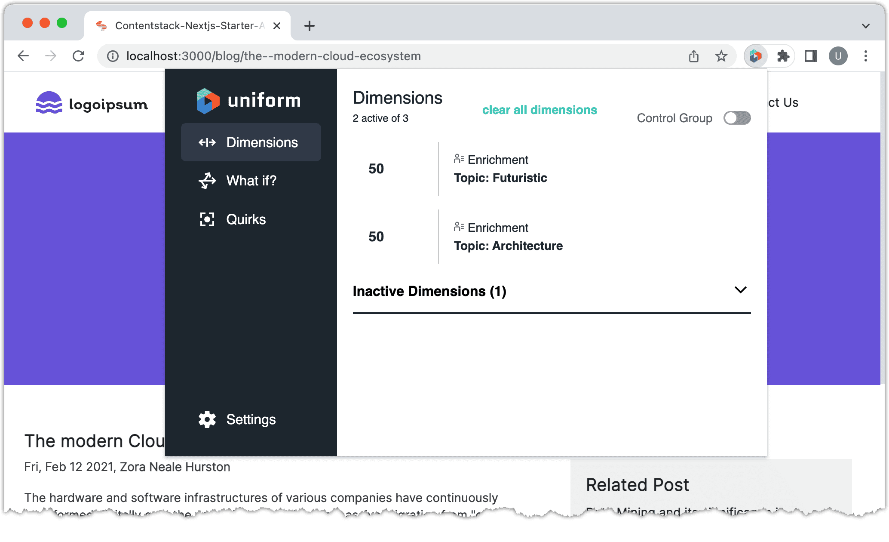The height and width of the screenshot is (542, 889).
Task: Click the Enrichment icon above Topic: Futuristic
Action: point(459,157)
